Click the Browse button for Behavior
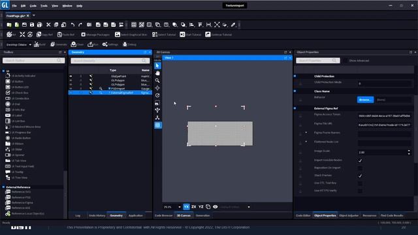This screenshot has height=235, width=418. click(365, 100)
